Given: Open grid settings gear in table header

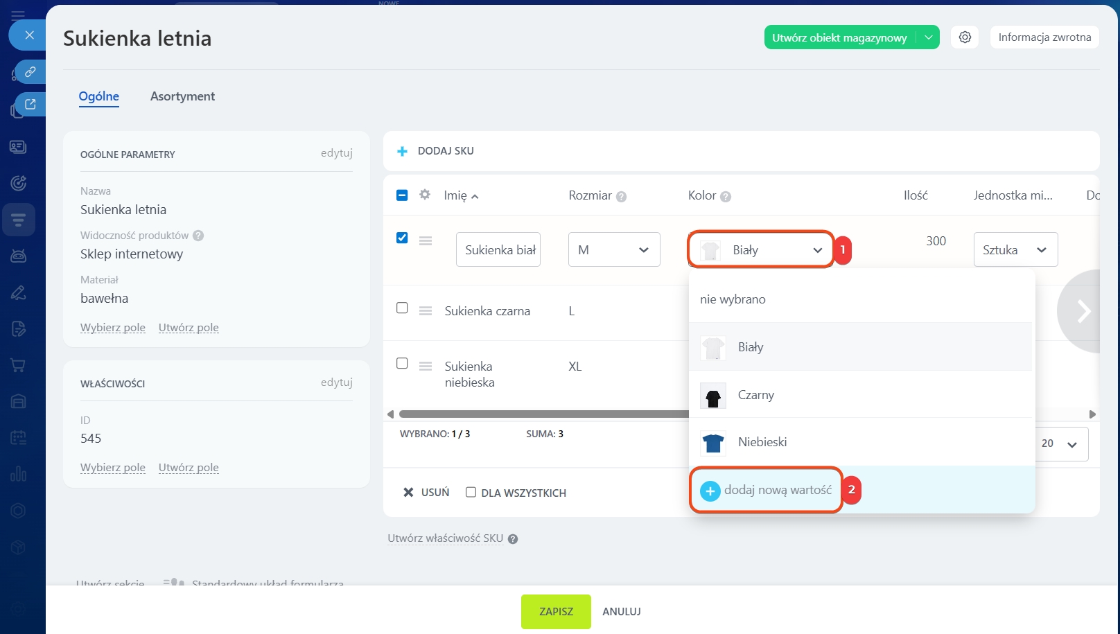Looking at the screenshot, I should 425,195.
